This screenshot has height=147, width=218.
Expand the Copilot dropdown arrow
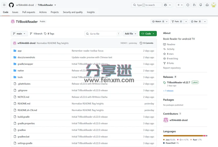click(x=170, y=5)
